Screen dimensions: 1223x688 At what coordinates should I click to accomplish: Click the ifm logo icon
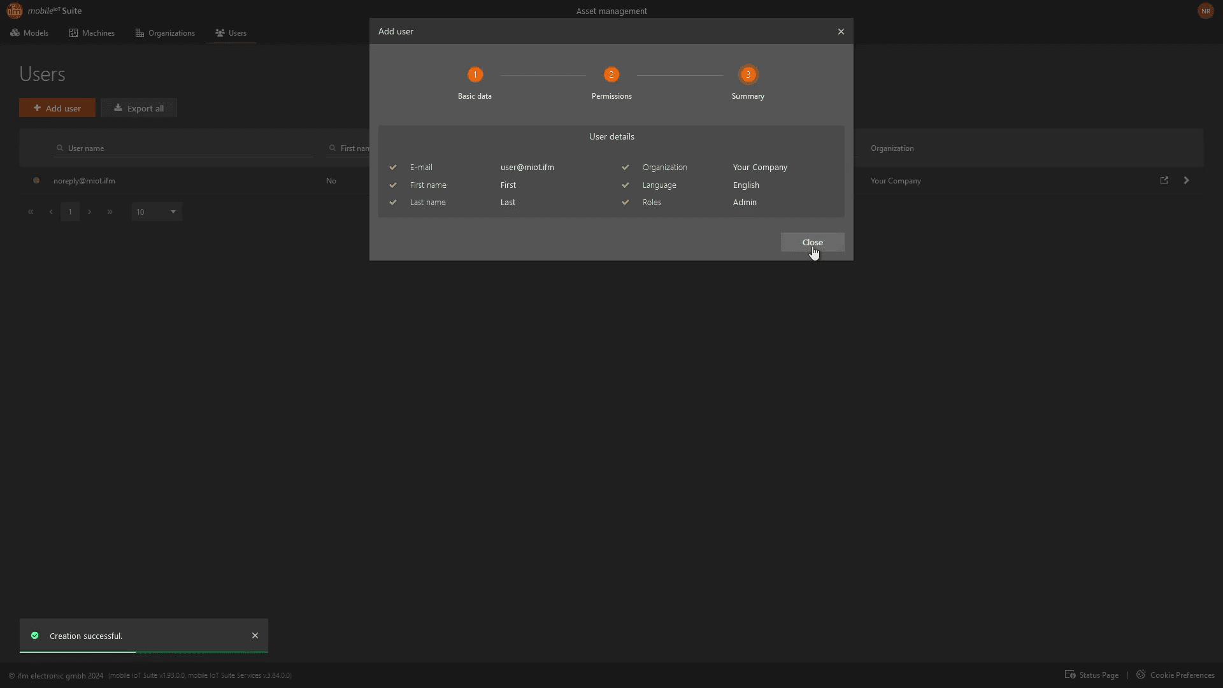coord(14,11)
